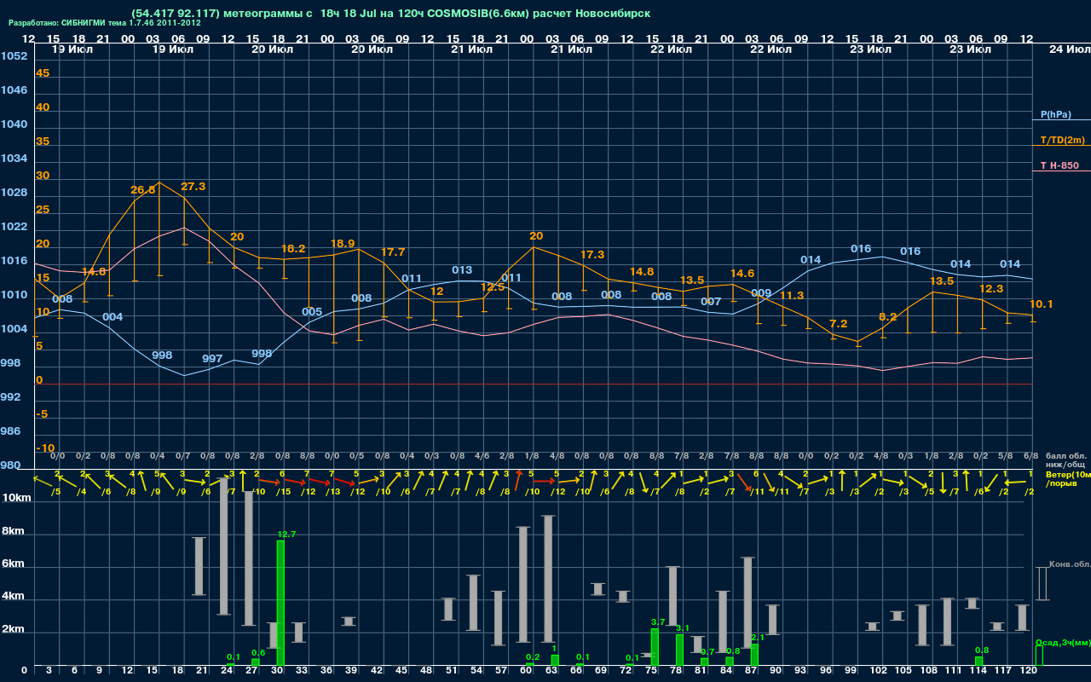Click the 7.2 temperature minimum value

coord(838,323)
